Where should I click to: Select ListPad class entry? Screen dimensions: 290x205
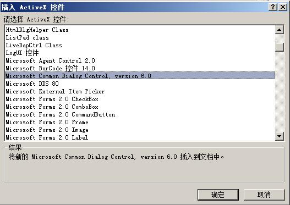pos(140,38)
